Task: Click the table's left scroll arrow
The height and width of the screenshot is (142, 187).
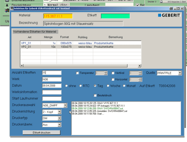Action: pos(22,66)
